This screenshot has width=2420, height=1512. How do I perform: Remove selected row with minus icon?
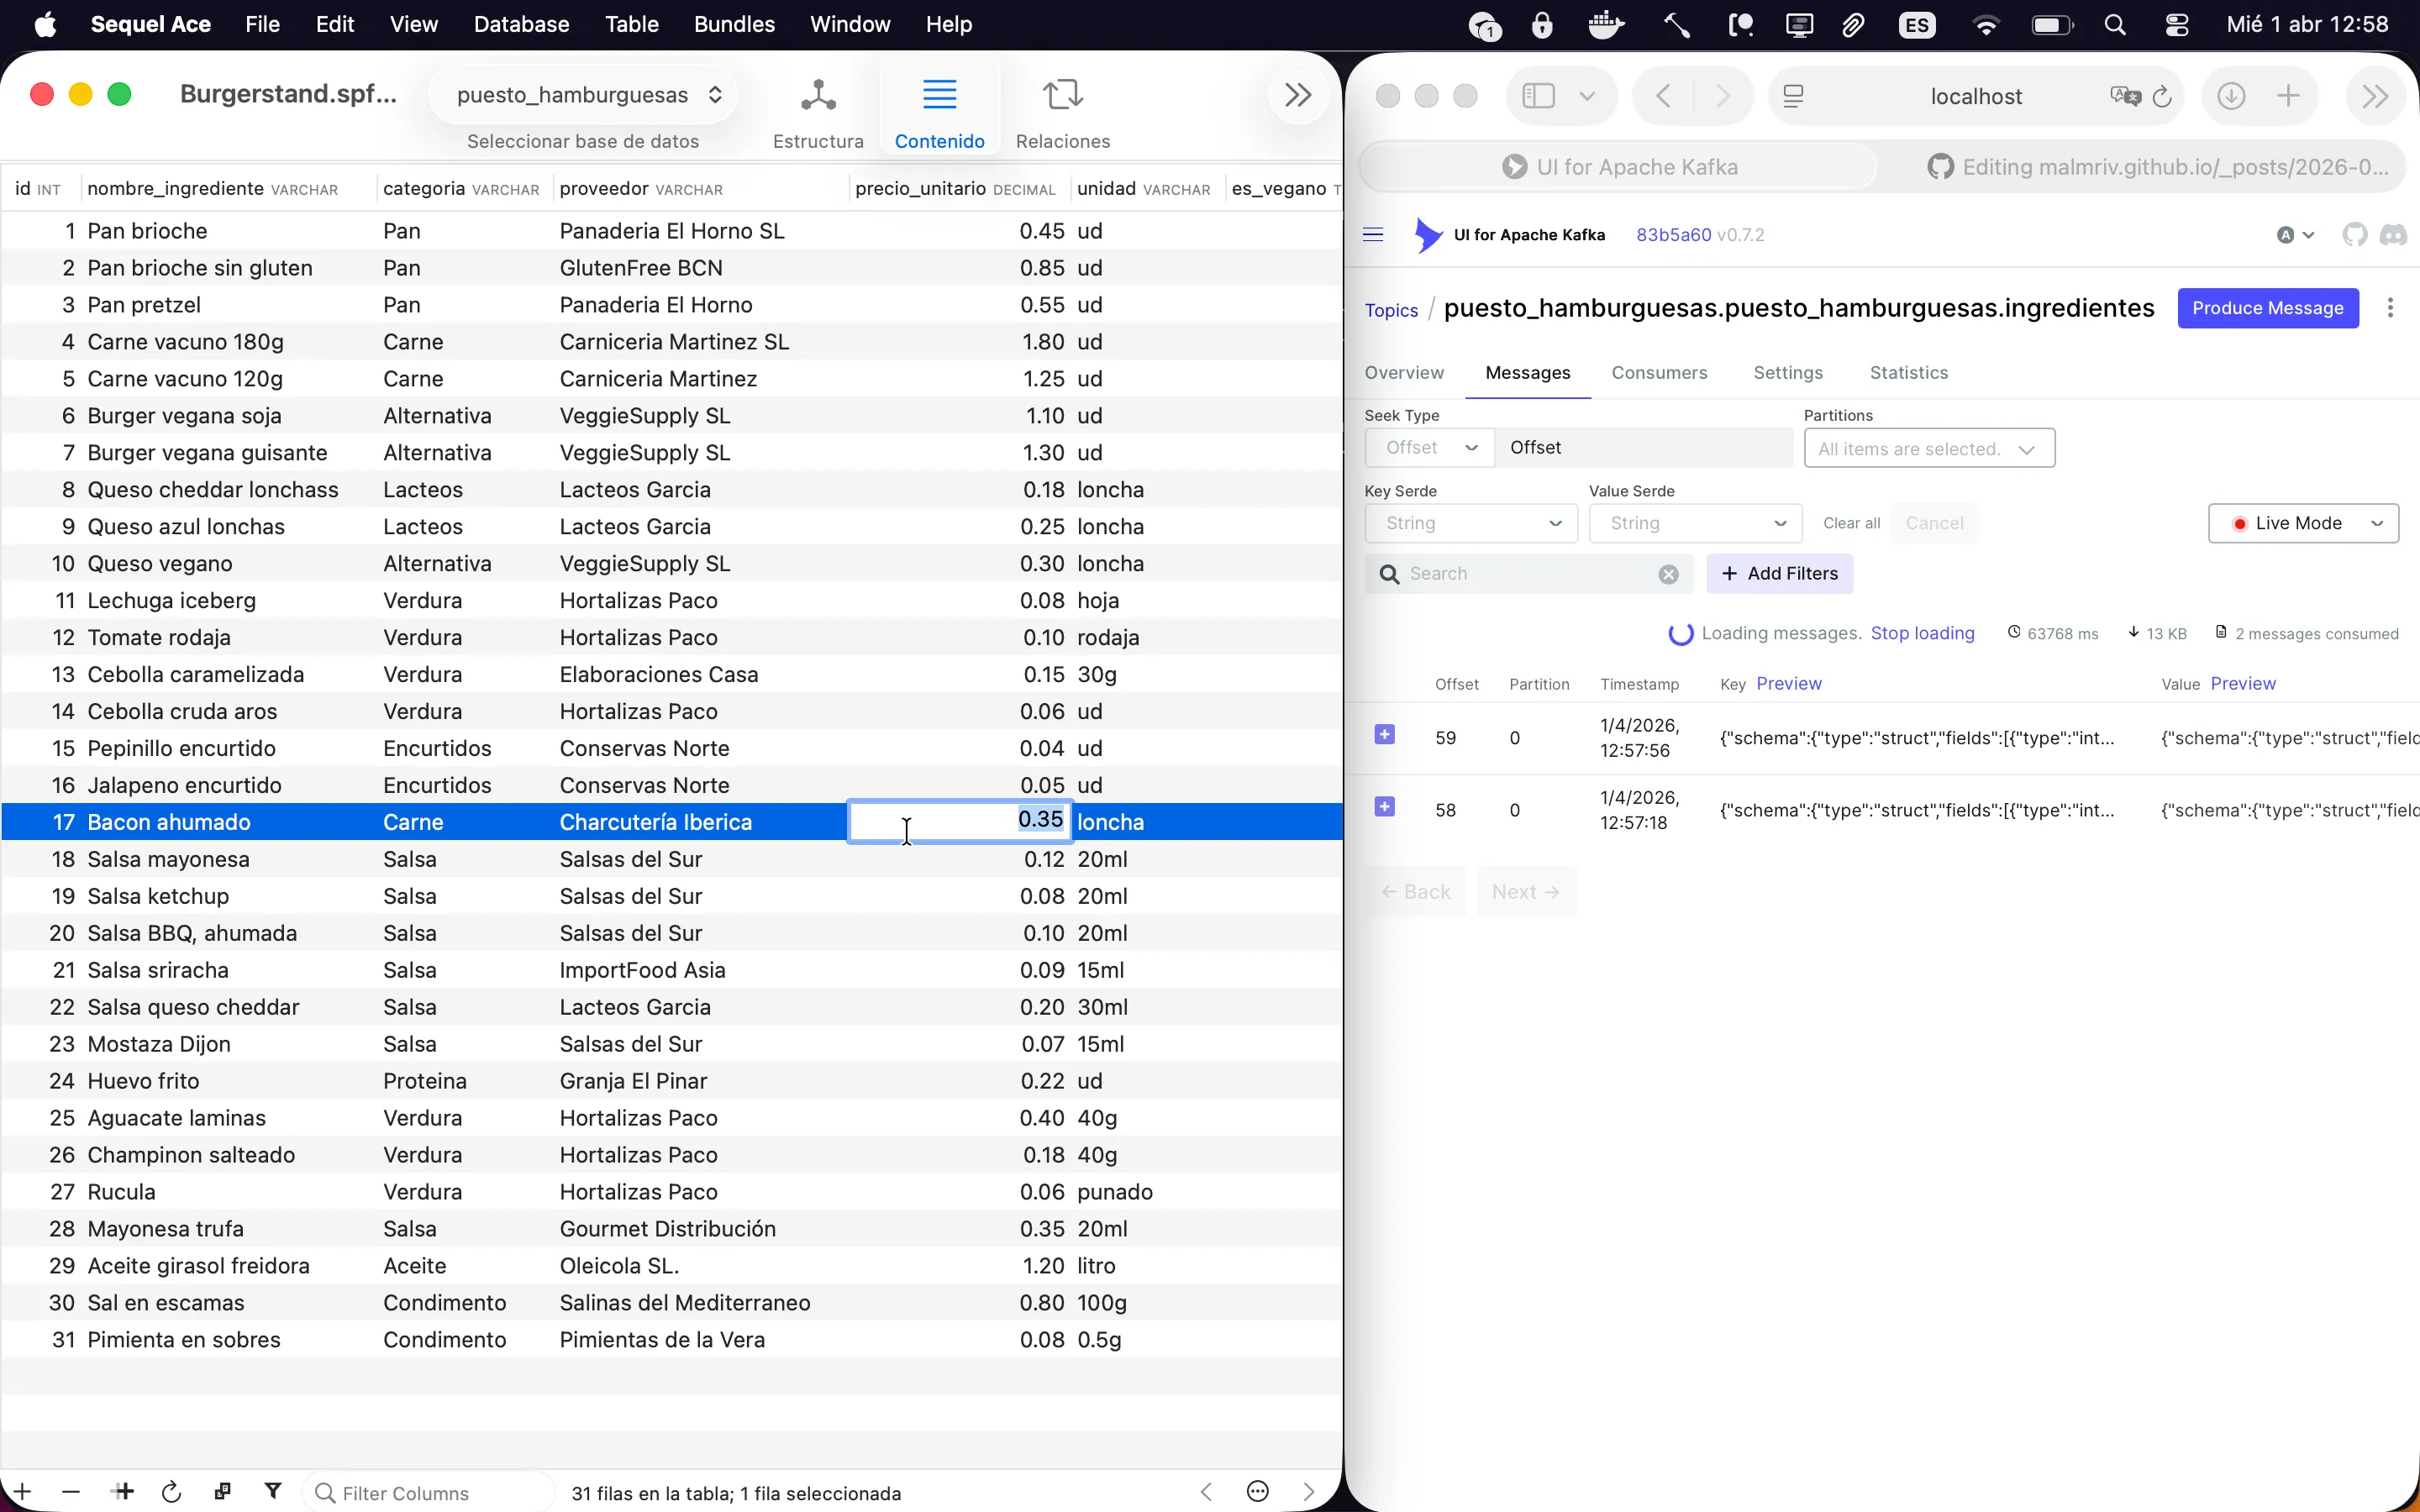pyautogui.click(x=70, y=1491)
